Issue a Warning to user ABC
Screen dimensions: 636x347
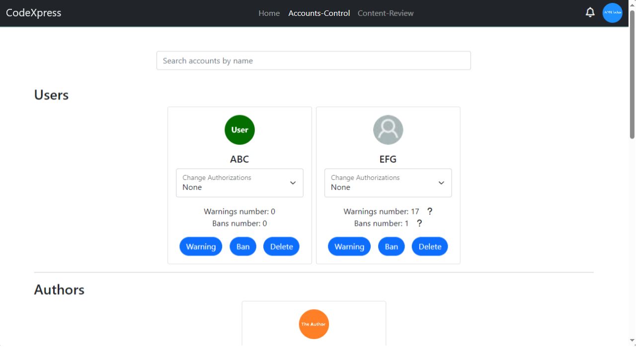[201, 246]
